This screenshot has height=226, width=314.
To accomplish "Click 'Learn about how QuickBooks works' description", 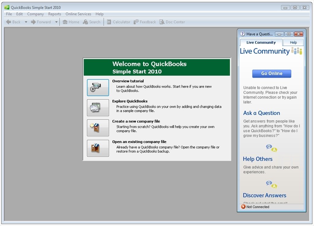I will point(164,89).
